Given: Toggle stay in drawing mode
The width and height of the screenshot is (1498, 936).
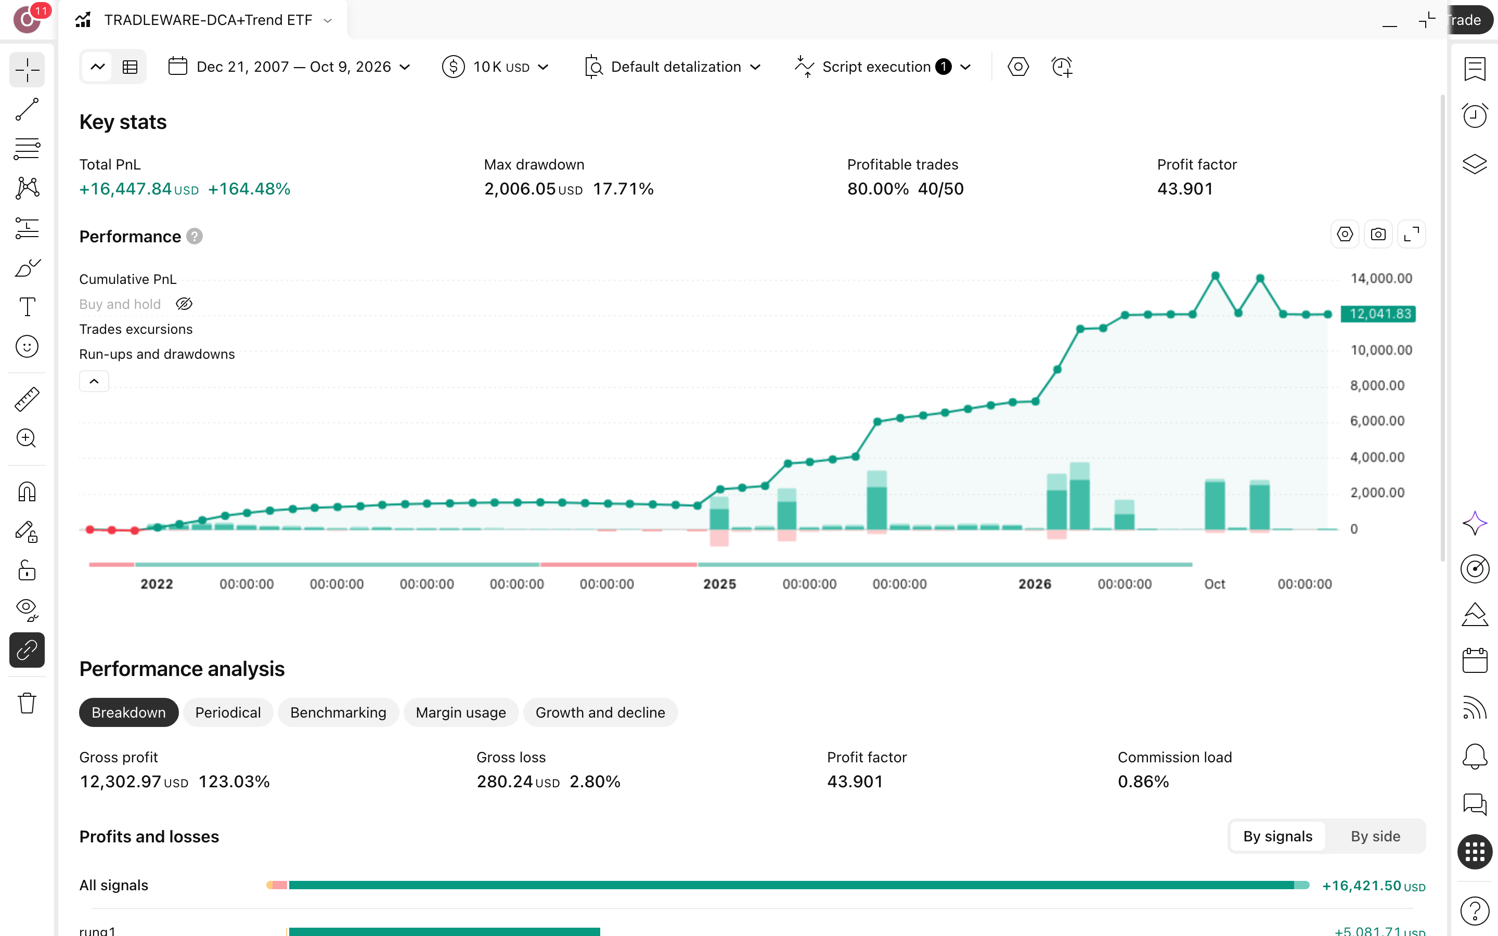Looking at the screenshot, I should click(x=27, y=532).
